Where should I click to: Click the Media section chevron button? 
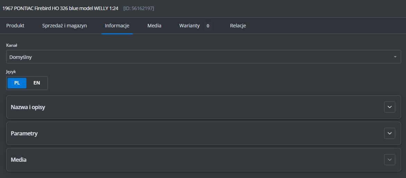click(x=389, y=160)
